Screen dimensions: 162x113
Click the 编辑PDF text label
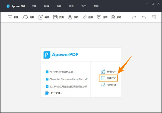[x=111, y=72]
